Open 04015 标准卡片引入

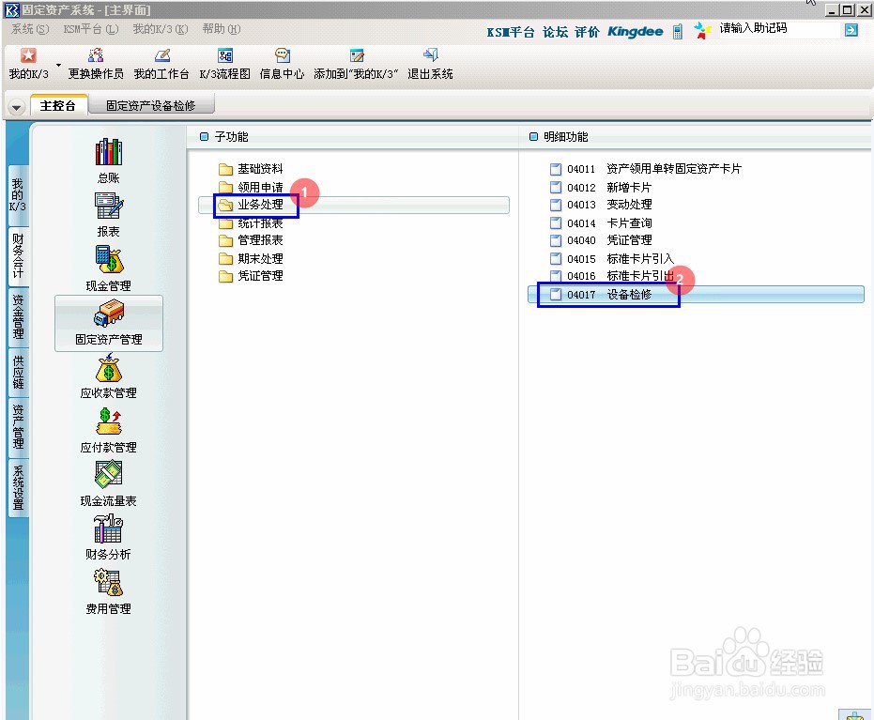click(612, 259)
